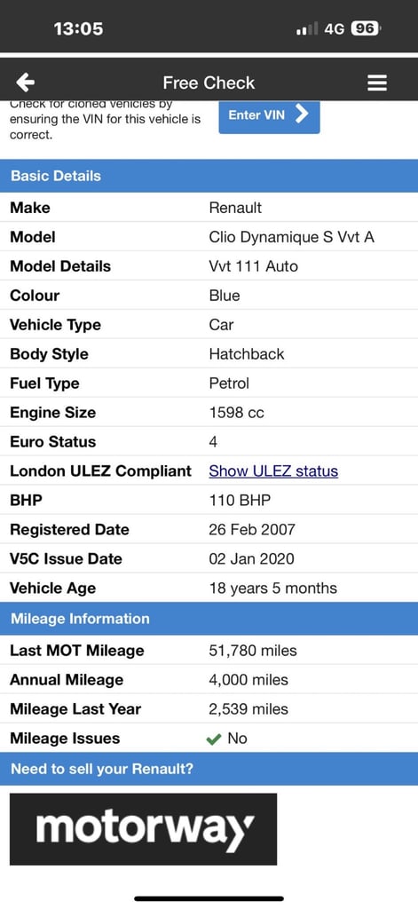This screenshot has width=418, height=909.
Task: Tap the Need to sell your Renault? header
Action: click(209, 770)
